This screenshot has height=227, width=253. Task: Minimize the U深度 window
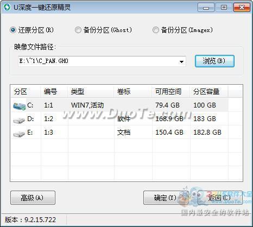click(x=206, y=8)
